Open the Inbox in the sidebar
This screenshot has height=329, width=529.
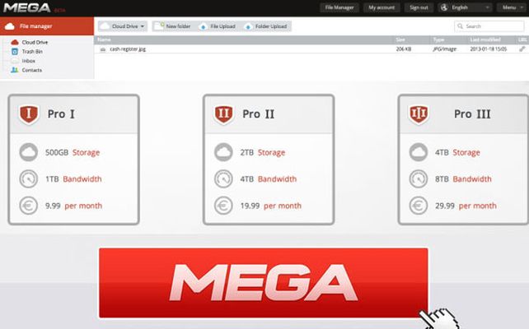[x=28, y=61]
